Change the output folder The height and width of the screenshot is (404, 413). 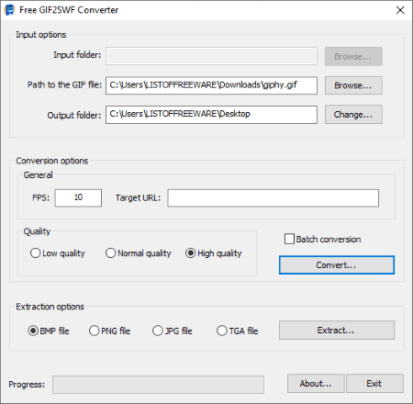click(x=353, y=115)
